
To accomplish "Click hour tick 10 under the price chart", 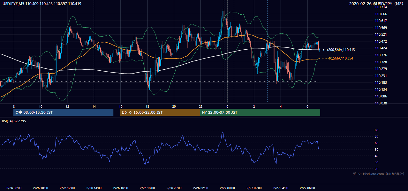I will pos(41,106).
